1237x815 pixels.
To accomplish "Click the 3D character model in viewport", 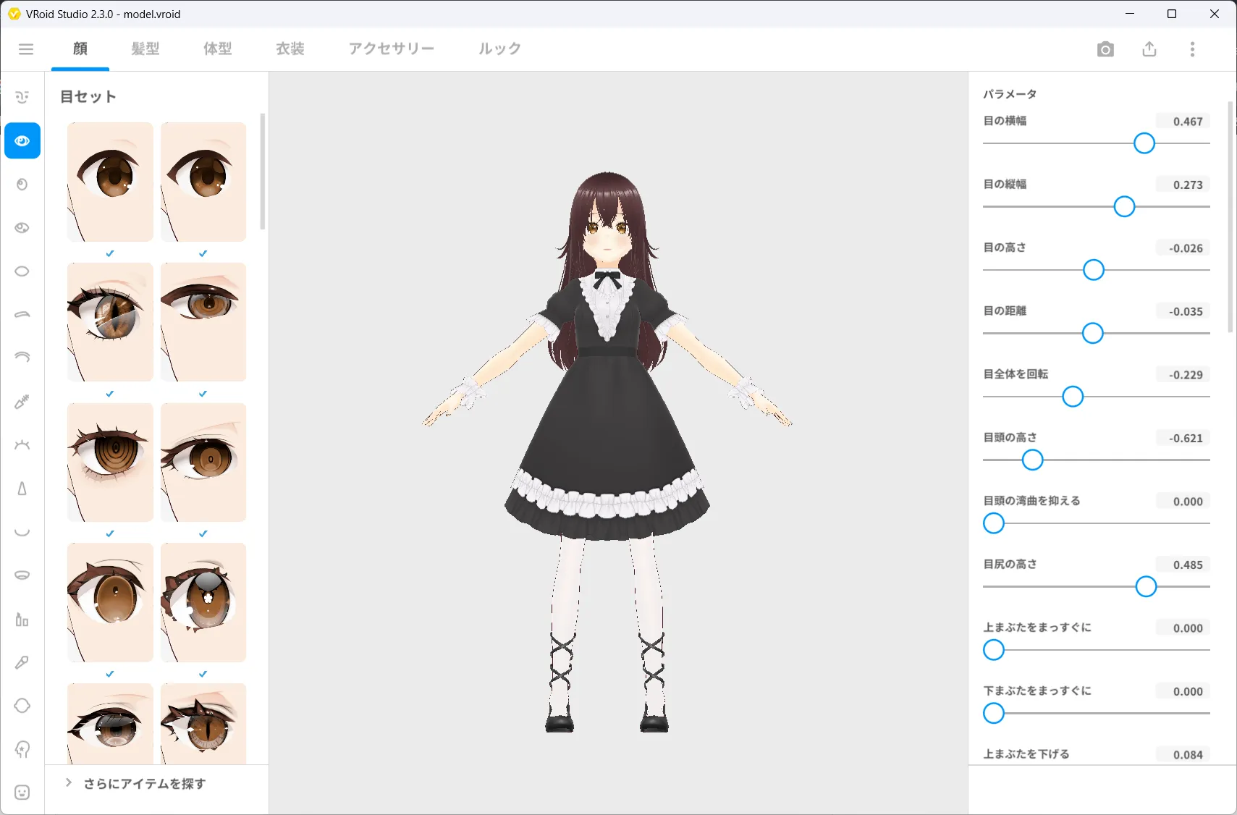I will click(x=607, y=452).
